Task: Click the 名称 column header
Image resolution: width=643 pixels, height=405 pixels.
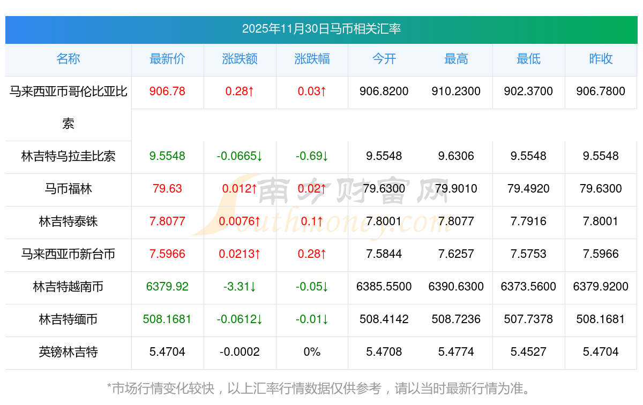Action: pos(68,59)
